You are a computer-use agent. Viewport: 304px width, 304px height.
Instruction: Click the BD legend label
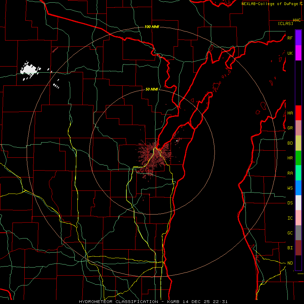coord(290,143)
